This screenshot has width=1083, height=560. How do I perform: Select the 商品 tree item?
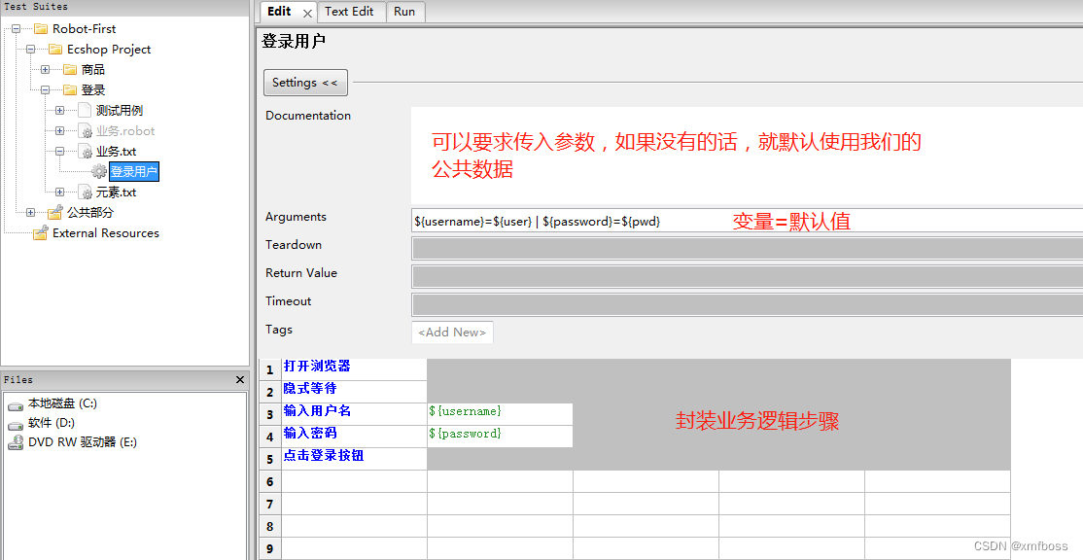click(93, 70)
